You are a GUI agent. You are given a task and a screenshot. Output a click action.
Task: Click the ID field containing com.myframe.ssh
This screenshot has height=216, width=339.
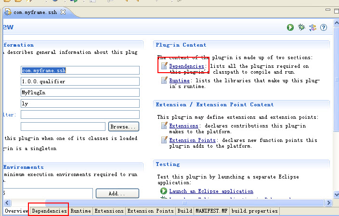(x=80, y=70)
